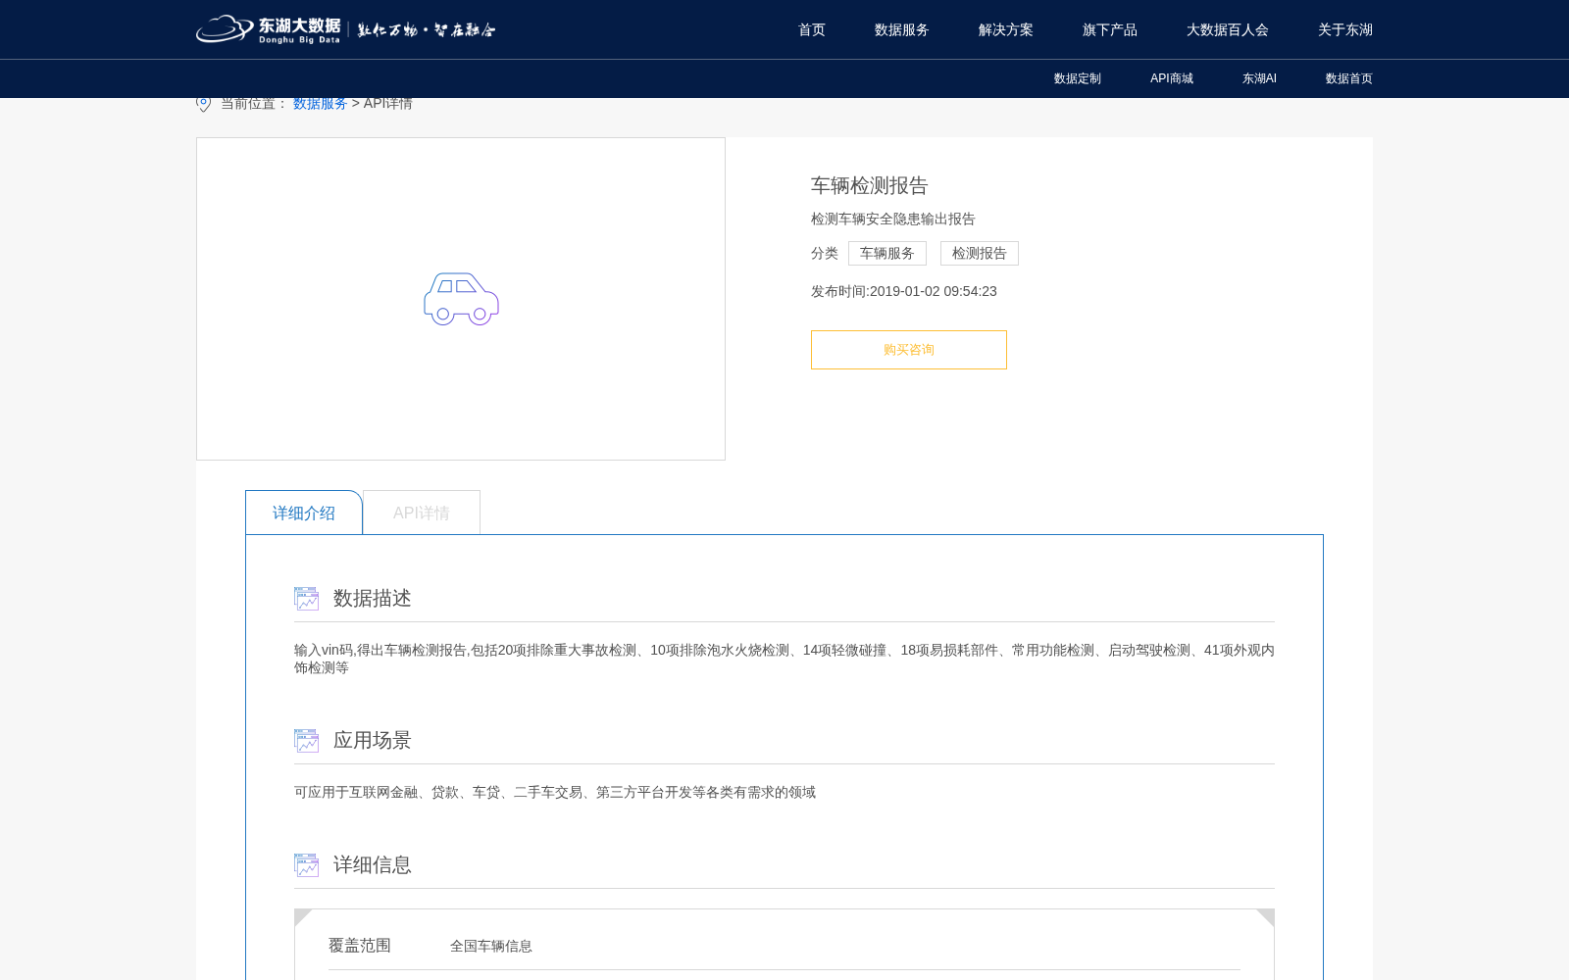Click the 检测车辆安全隐患输出报告 description
Image resolution: width=1569 pixels, height=980 pixels.
893,219
